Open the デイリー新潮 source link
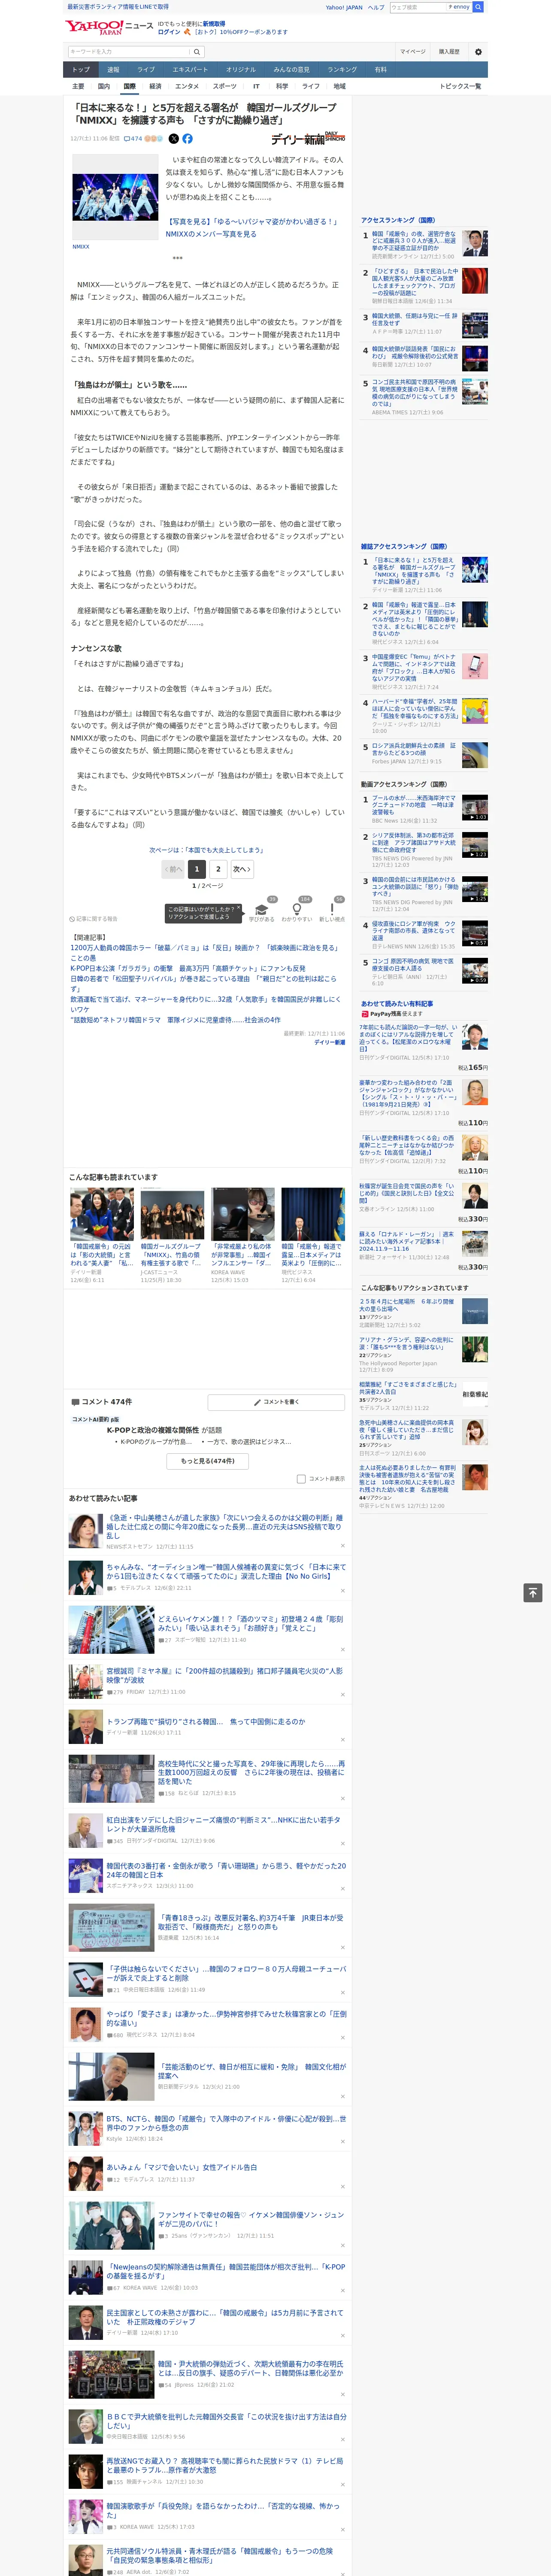The width and height of the screenshot is (551, 2576). (x=330, y=1042)
